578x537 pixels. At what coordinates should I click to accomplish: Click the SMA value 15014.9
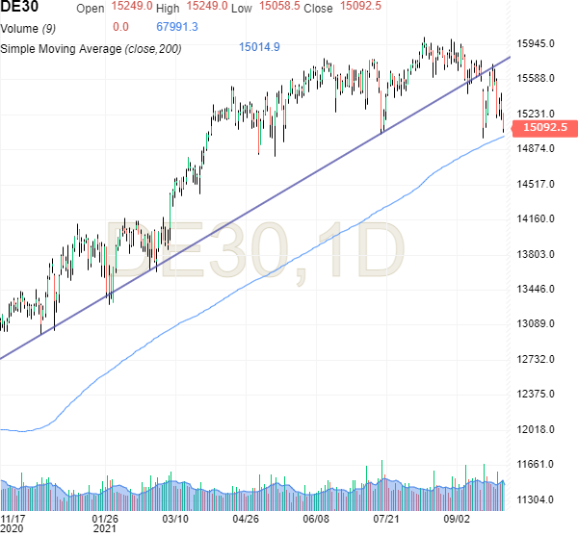pos(259,46)
